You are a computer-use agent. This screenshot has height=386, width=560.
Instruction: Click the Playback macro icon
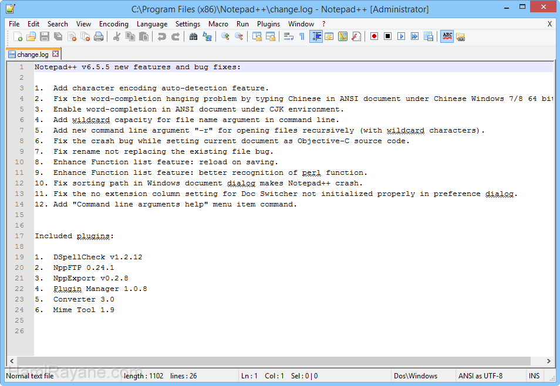pyautogui.click(x=401, y=36)
